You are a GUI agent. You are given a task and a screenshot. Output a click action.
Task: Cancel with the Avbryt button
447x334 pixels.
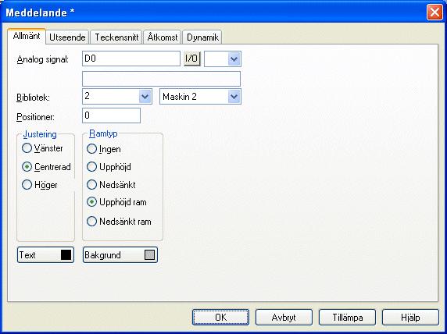[284, 317]
